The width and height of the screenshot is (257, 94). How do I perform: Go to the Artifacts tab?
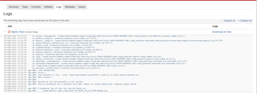pos(48,7)
